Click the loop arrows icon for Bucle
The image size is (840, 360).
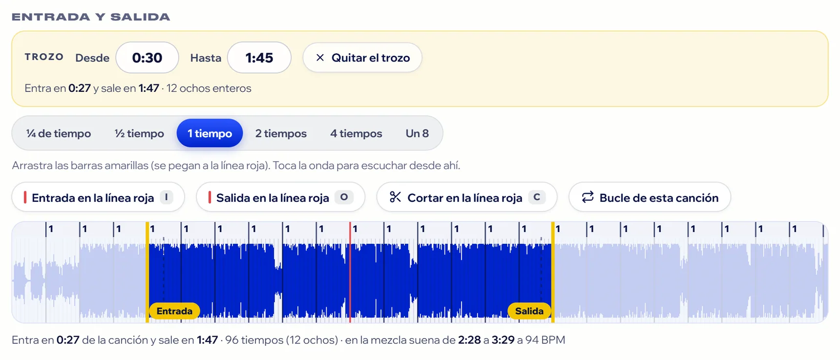(x=588, y=197)
